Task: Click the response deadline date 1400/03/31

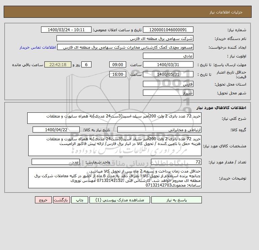Action: (168, 65)
